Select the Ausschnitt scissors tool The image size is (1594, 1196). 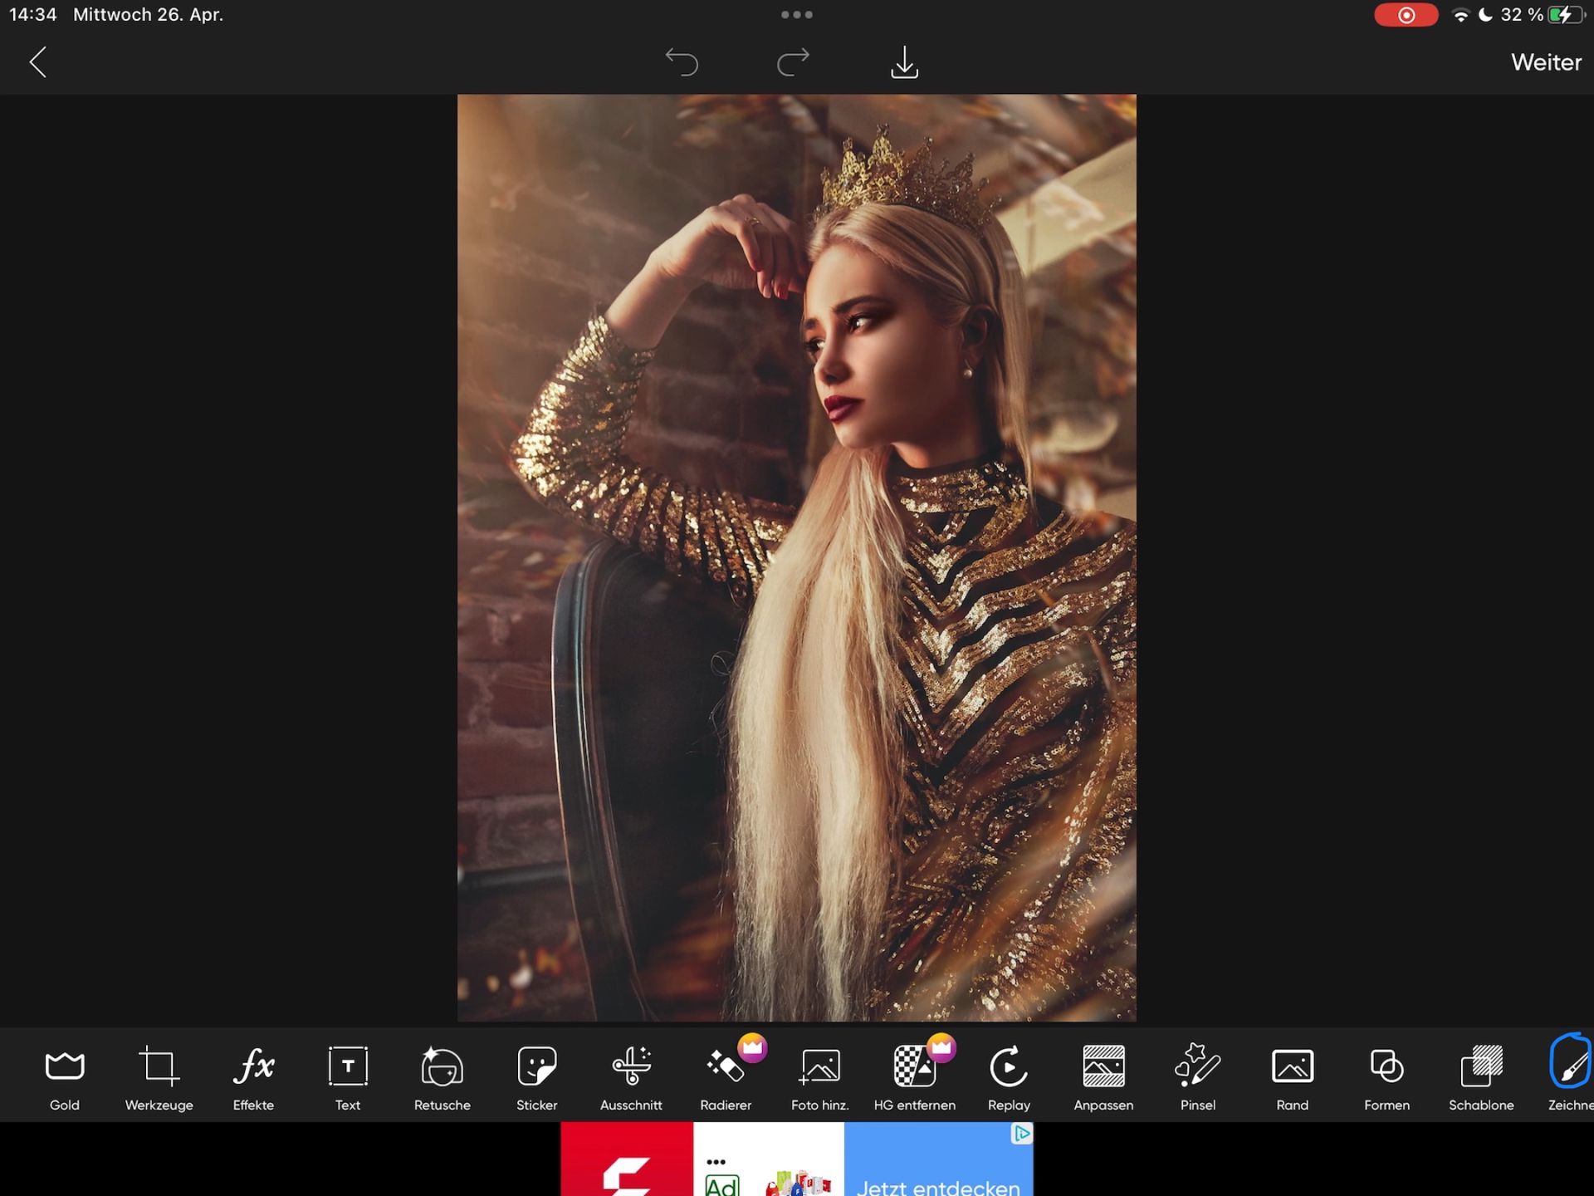click(631, 1076)
